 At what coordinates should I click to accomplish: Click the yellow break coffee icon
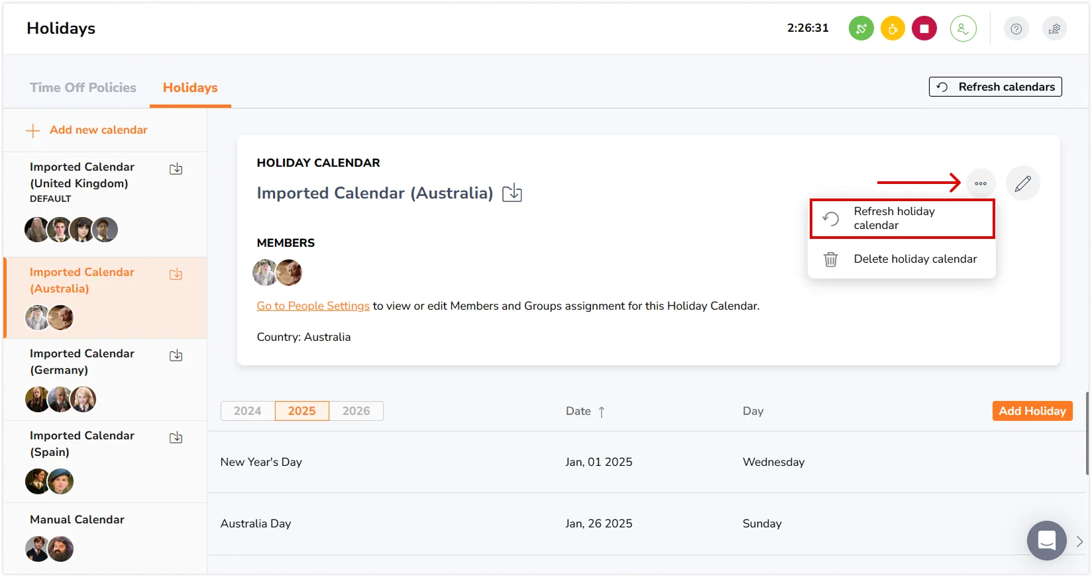click(893, 28)
